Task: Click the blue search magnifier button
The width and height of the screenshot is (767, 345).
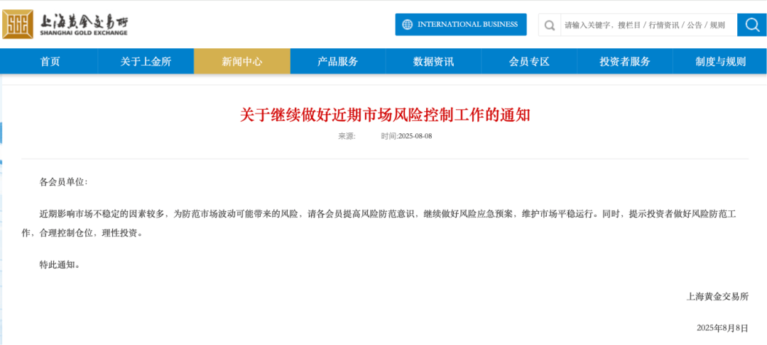Action: pos(751,24)
